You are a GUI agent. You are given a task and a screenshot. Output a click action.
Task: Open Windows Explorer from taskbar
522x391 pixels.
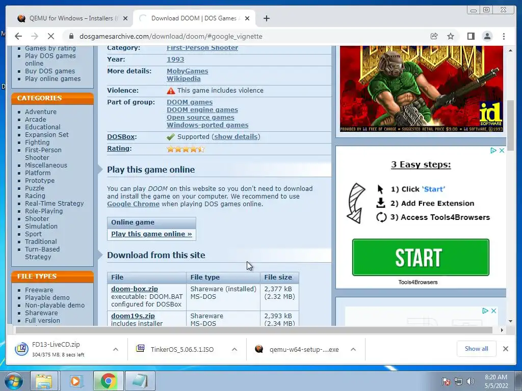pos(44,381)
